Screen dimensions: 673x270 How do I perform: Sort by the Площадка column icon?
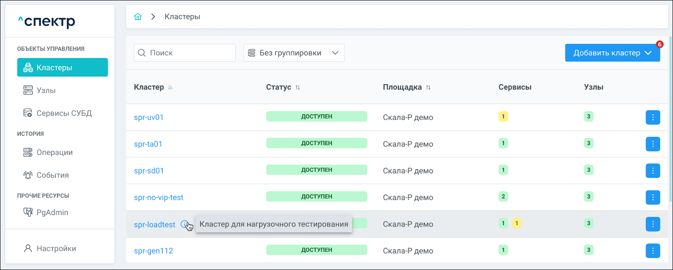(x=428, y=88)
